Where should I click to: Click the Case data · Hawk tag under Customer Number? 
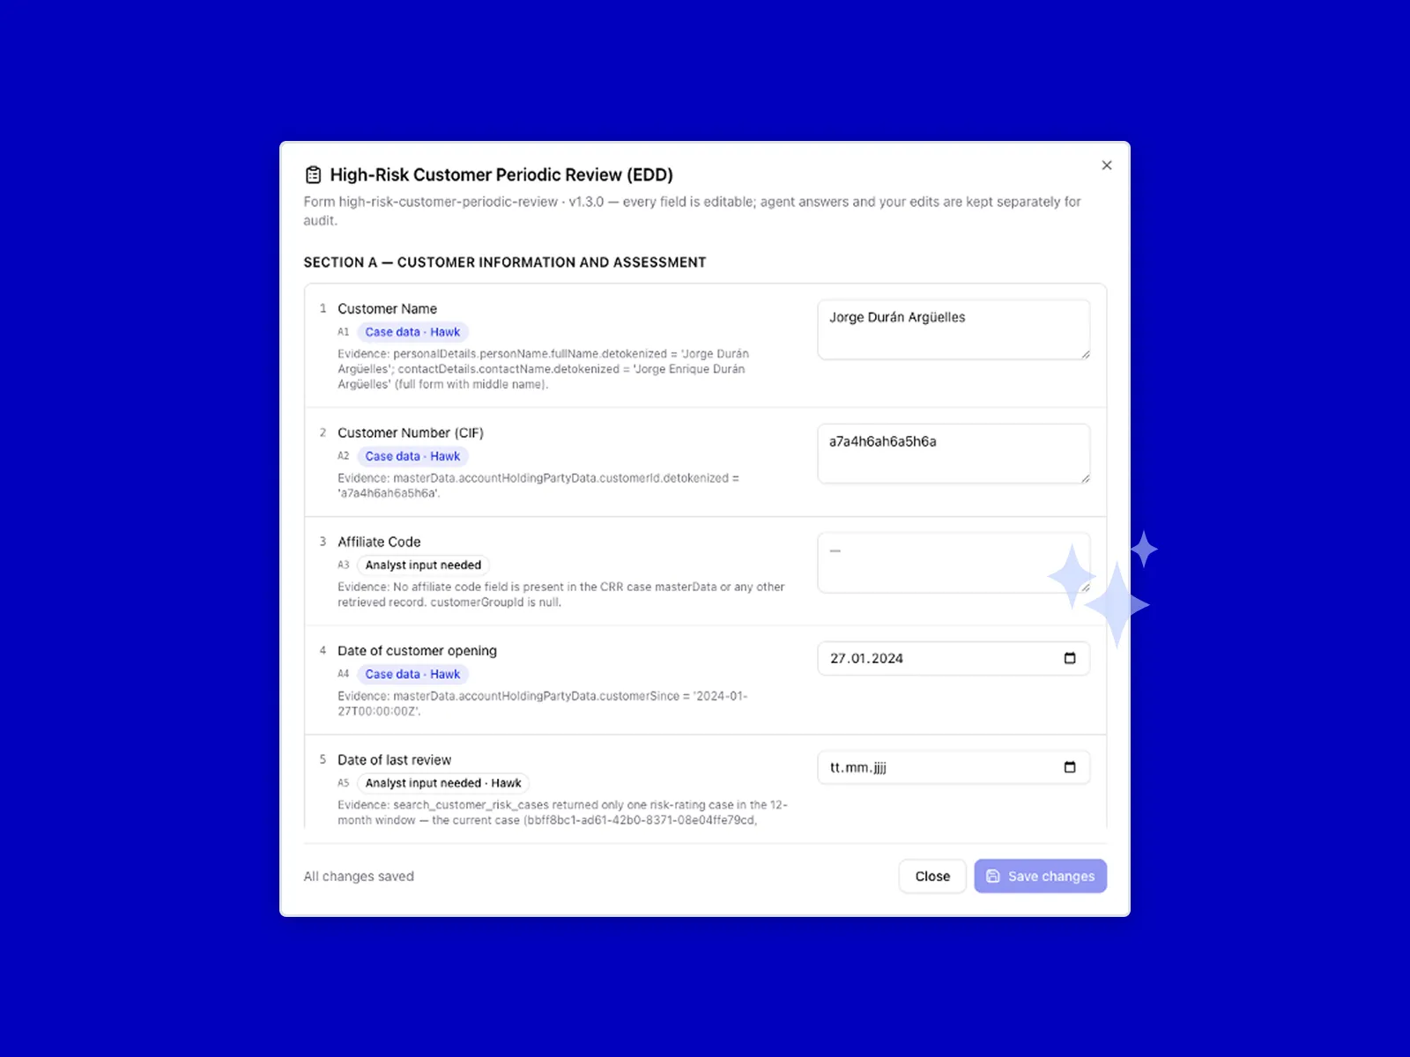[412, 456]
